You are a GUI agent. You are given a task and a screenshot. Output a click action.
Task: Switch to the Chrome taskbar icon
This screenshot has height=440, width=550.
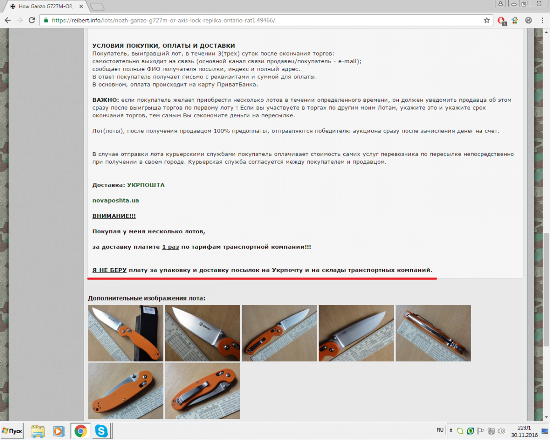coord(81,431)
